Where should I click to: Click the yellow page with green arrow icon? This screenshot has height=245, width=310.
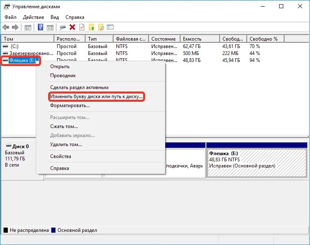pos(92,27)
